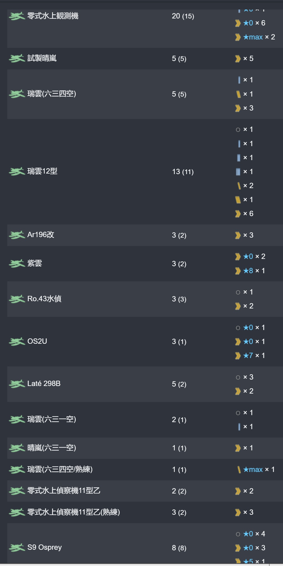Image resolution: width=283 pixels, height=566 pixels.
Task: Click the seaplane icon beside Laté 298B
Action: pos(17,384)
